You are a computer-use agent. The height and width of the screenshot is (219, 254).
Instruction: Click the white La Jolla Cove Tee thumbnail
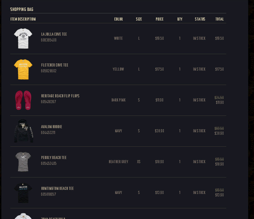coord(23,38)
